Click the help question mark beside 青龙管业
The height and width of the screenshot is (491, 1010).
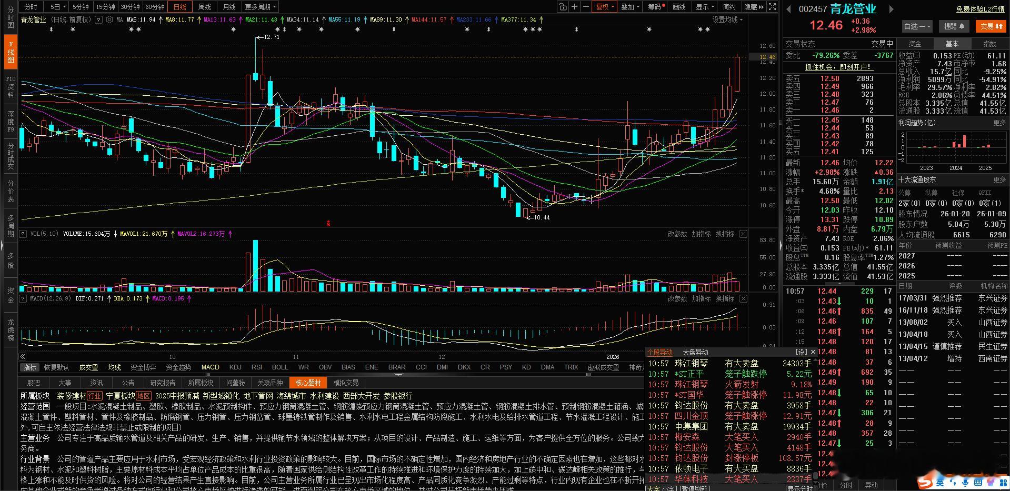click(x=98, y=19)
